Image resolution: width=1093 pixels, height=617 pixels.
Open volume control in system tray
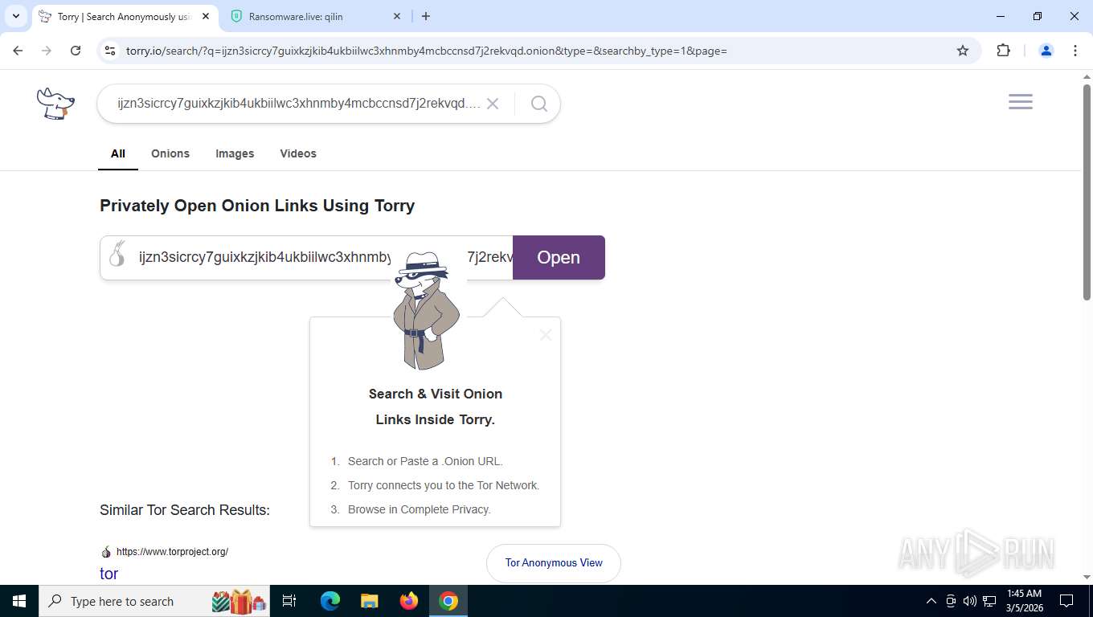[x=969, y=601]
